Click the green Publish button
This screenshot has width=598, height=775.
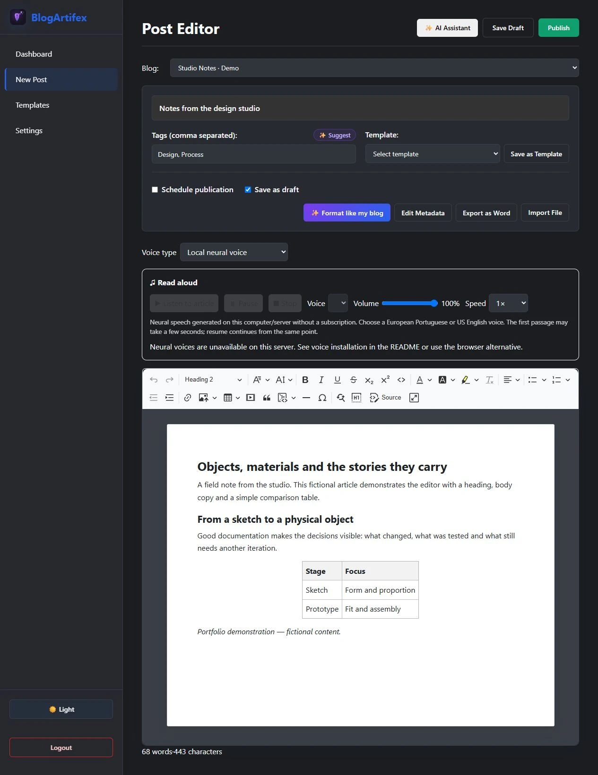coord(559,28)
